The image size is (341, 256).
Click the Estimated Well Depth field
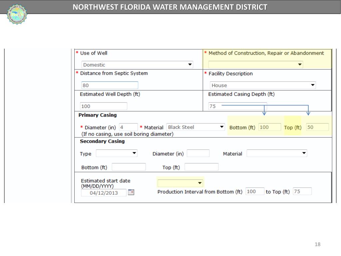click(104, 106)
